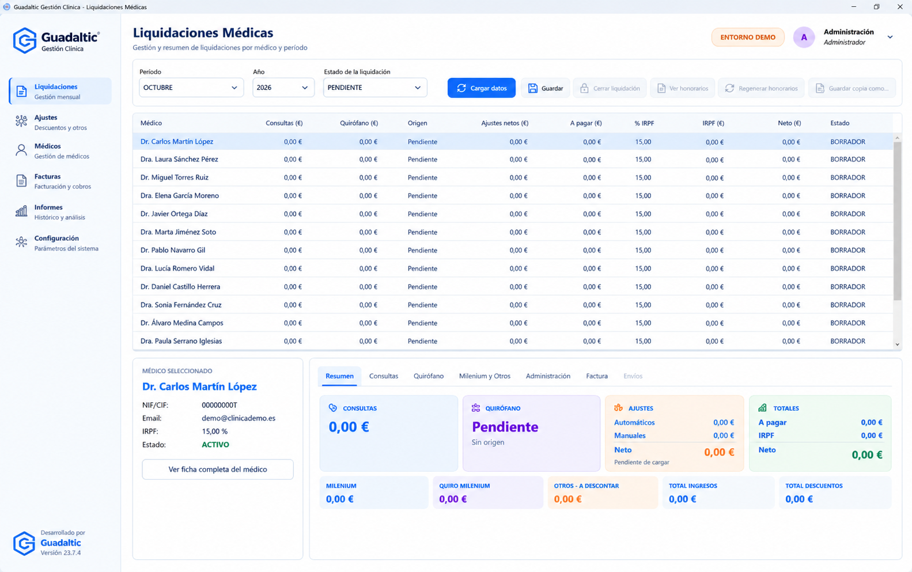Click the refresh icon in Cargar datos
This screenshot has height=572, width=912.
click(x=461, y=88)
